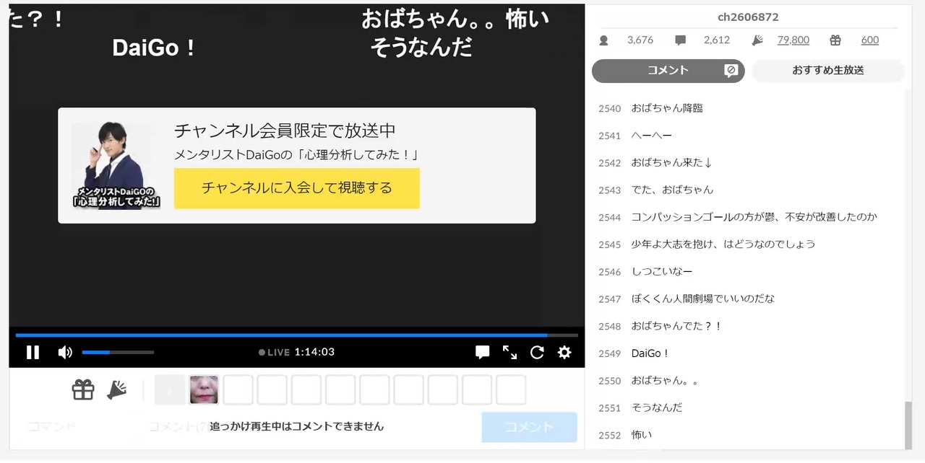Switch to コメント tab

pyautogui.click(x=668, y=71)
